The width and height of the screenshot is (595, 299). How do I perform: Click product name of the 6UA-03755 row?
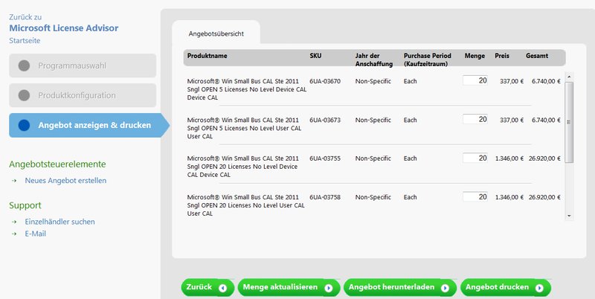click(x=243, y=167)
